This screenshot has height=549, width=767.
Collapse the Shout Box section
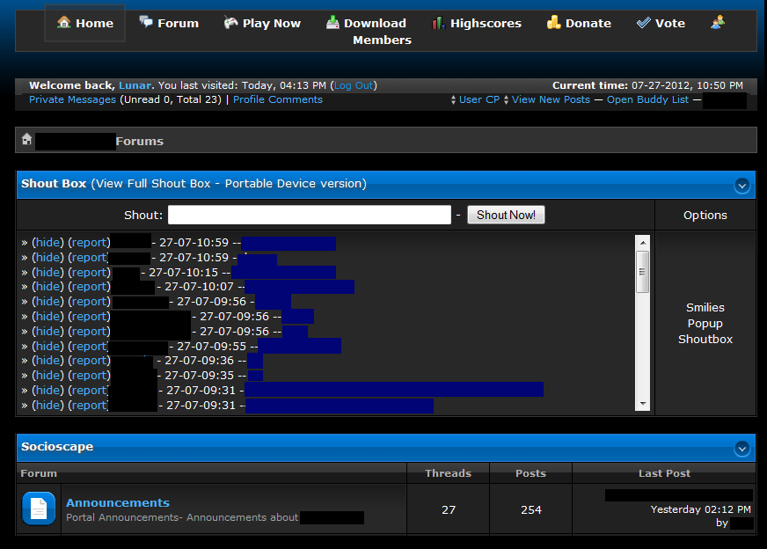(x=741, y=185)
